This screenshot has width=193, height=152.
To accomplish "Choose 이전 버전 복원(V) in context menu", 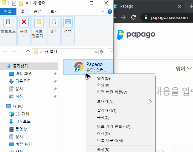I will (x=121, y=92).
